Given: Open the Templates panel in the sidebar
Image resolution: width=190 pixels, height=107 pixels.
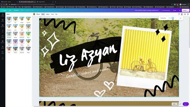Looking at the screenshot, I should [3, 15].
